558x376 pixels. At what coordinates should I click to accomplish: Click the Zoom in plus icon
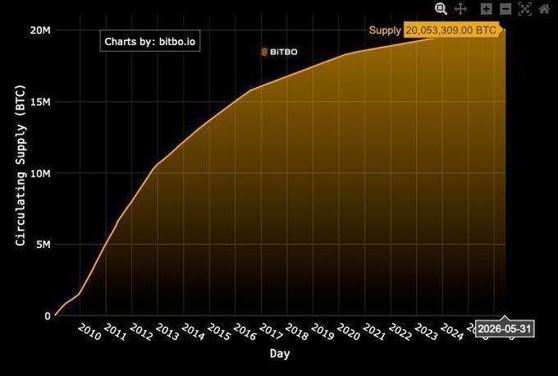tap(486, 8)
